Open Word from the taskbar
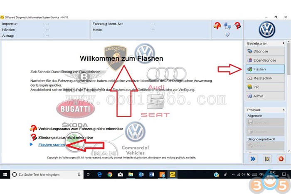 coord(152,174)
